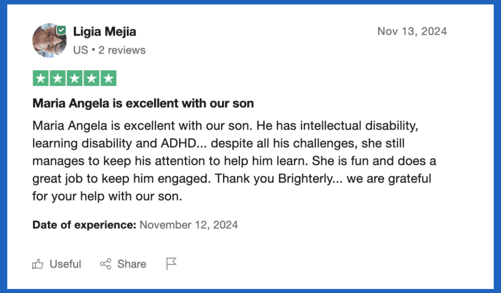
Task: Click the "2 reviews" count text
Action: (122, 50)
